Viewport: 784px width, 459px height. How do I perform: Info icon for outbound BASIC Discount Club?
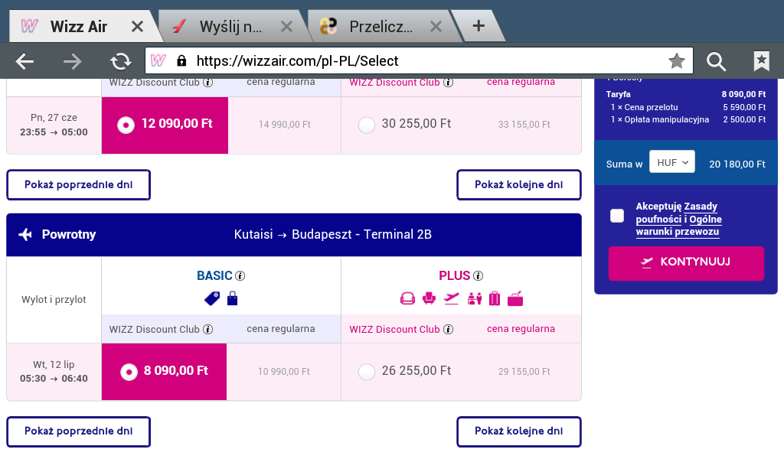pyautogui.click(x=208, y=83)
